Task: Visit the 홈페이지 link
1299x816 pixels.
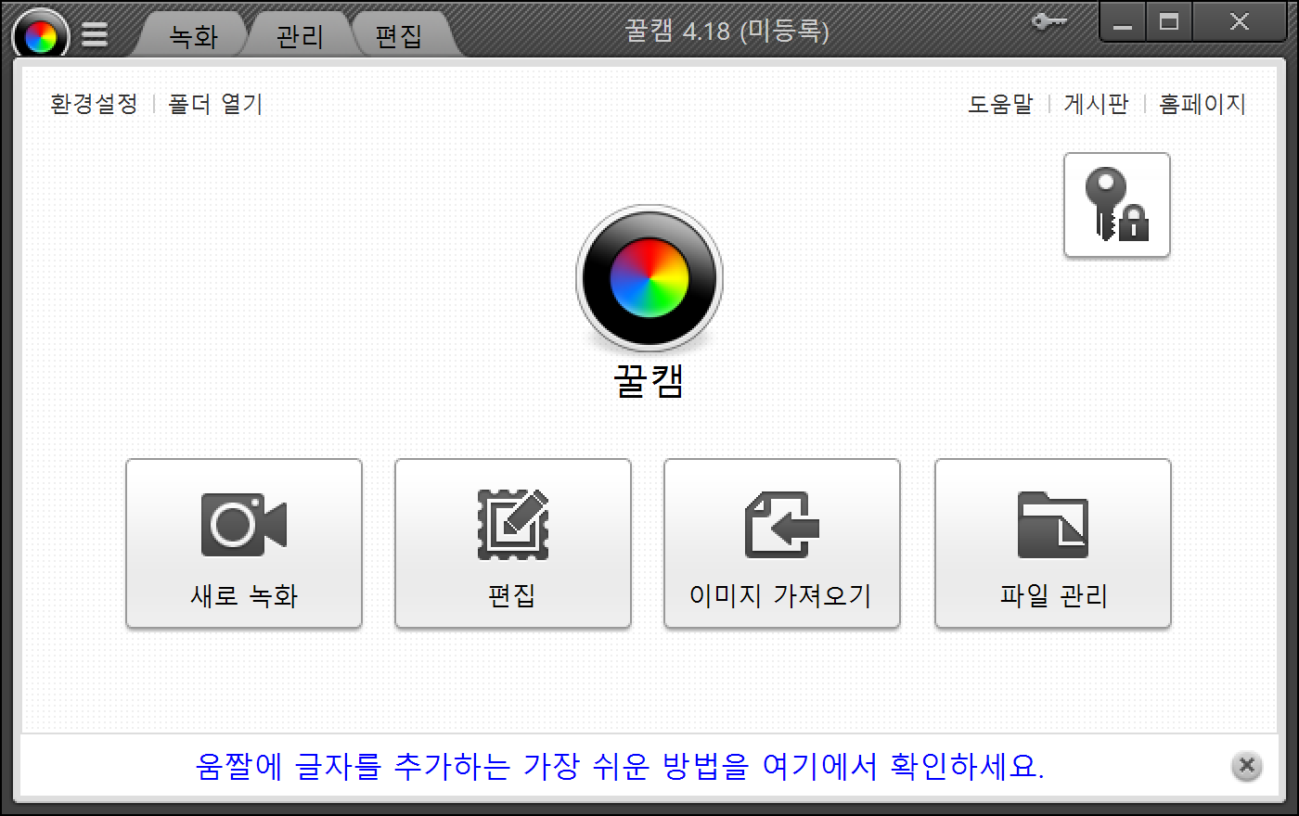Action: click(1203, 104)
